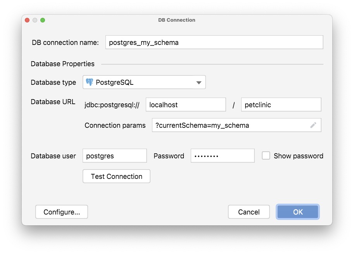354x254 pixels.
Task: Click inside the Password field
Action: pyautogui.click(x=222, y=155)
